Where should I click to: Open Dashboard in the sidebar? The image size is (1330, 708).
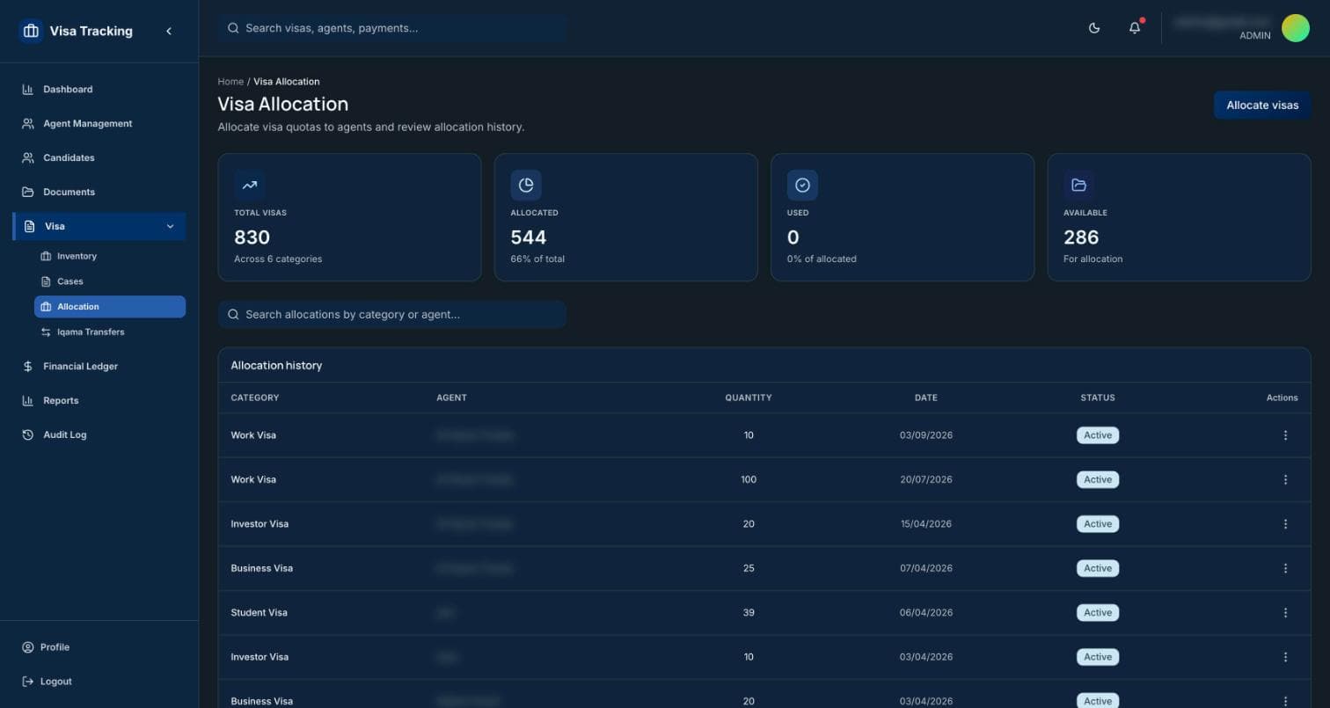(99, 90)
